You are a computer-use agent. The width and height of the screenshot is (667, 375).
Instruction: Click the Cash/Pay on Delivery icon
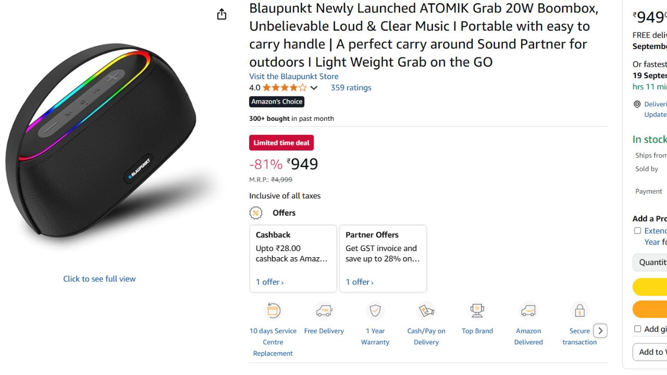tap(426, 311)
